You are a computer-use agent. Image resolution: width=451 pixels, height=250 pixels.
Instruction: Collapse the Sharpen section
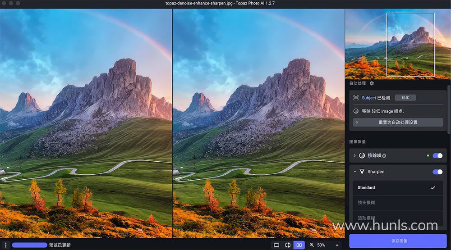(354, 172)
